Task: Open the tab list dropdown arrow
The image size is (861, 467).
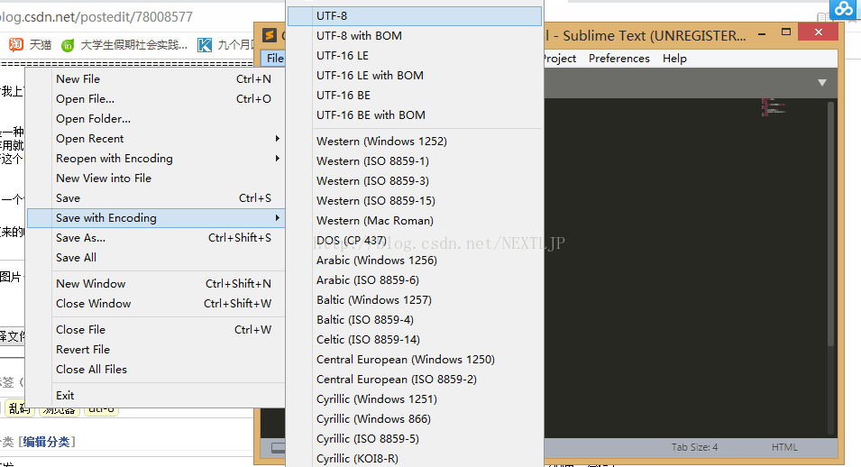Action: tap(822, 83)
